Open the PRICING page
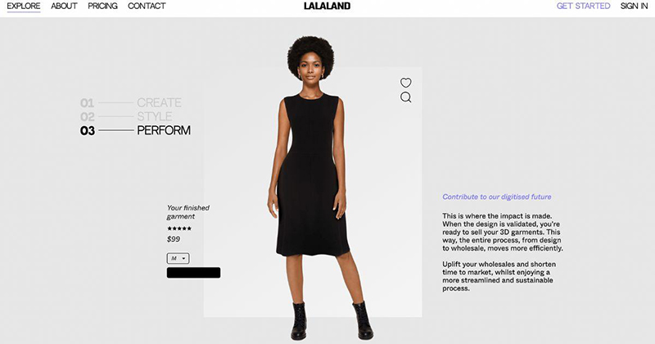The height and width of the screenshot is (344, 655). pyautogui.click(x=102, y=6)
